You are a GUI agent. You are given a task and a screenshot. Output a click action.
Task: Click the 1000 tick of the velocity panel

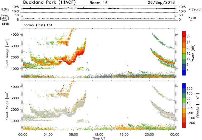coord(15,121)
